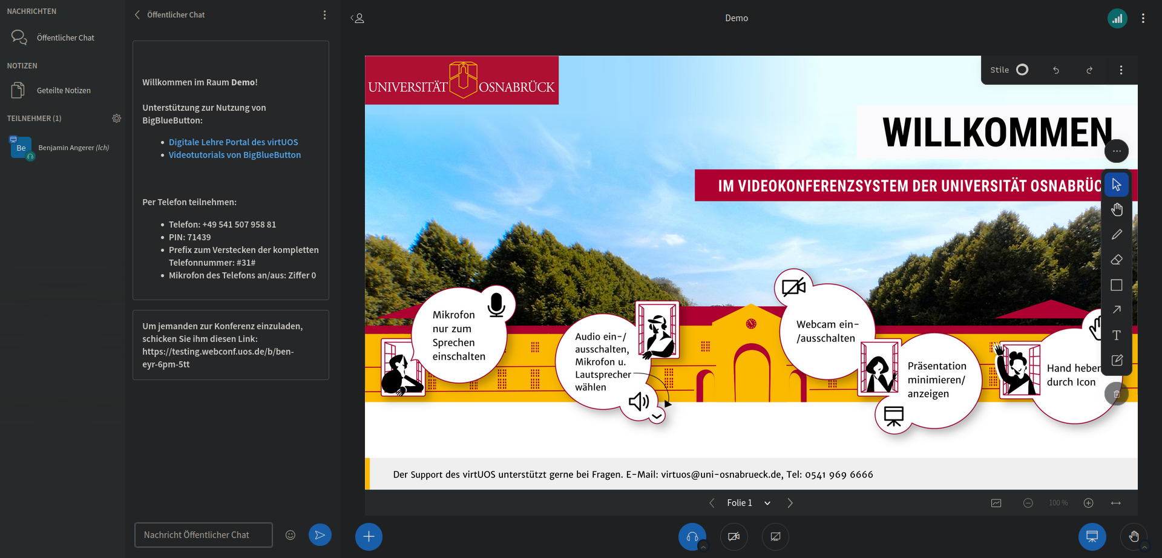Open main options menu at top right
This screenshot has height=558, width=1162.
pos(1143,18)
